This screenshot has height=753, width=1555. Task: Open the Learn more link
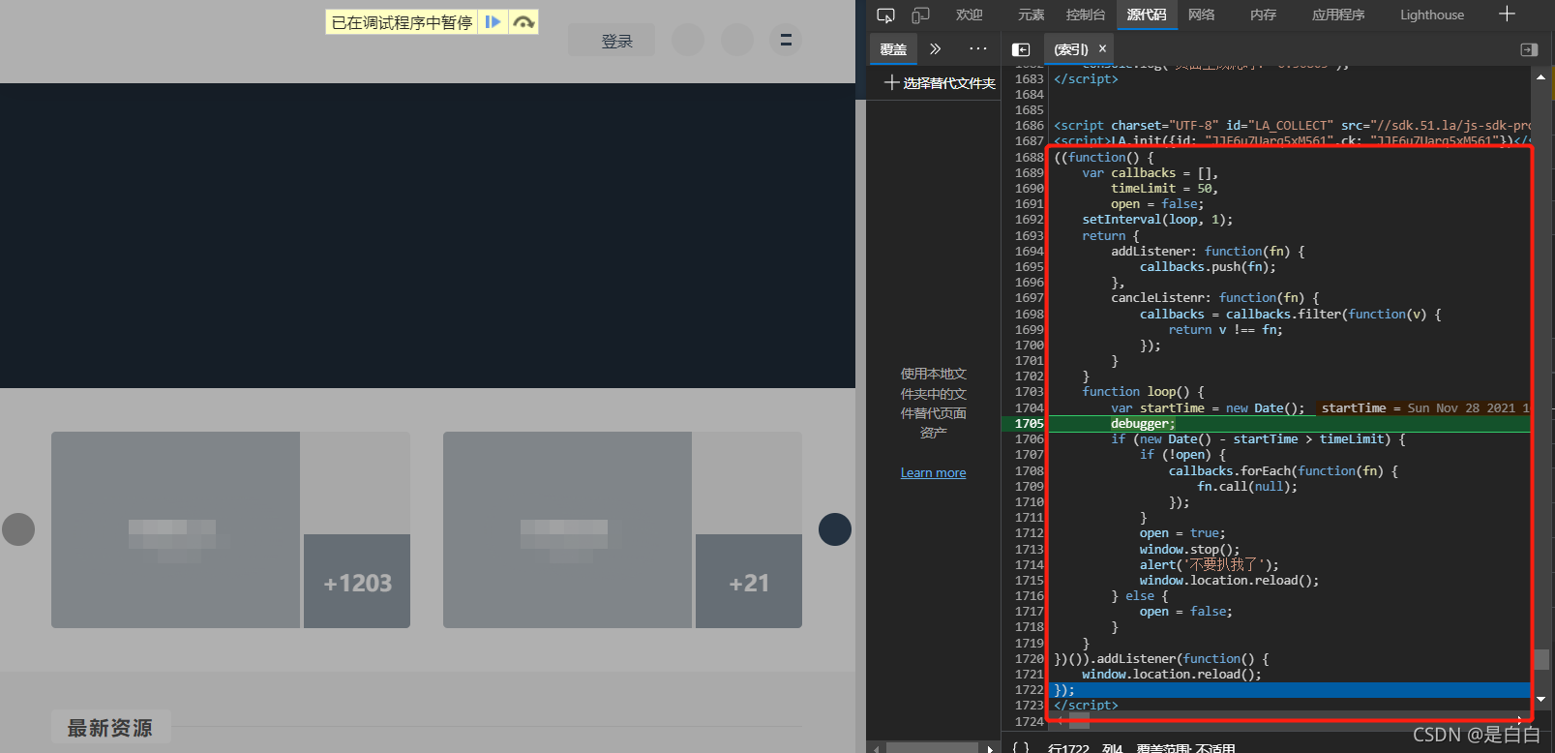tap(933, 472)
